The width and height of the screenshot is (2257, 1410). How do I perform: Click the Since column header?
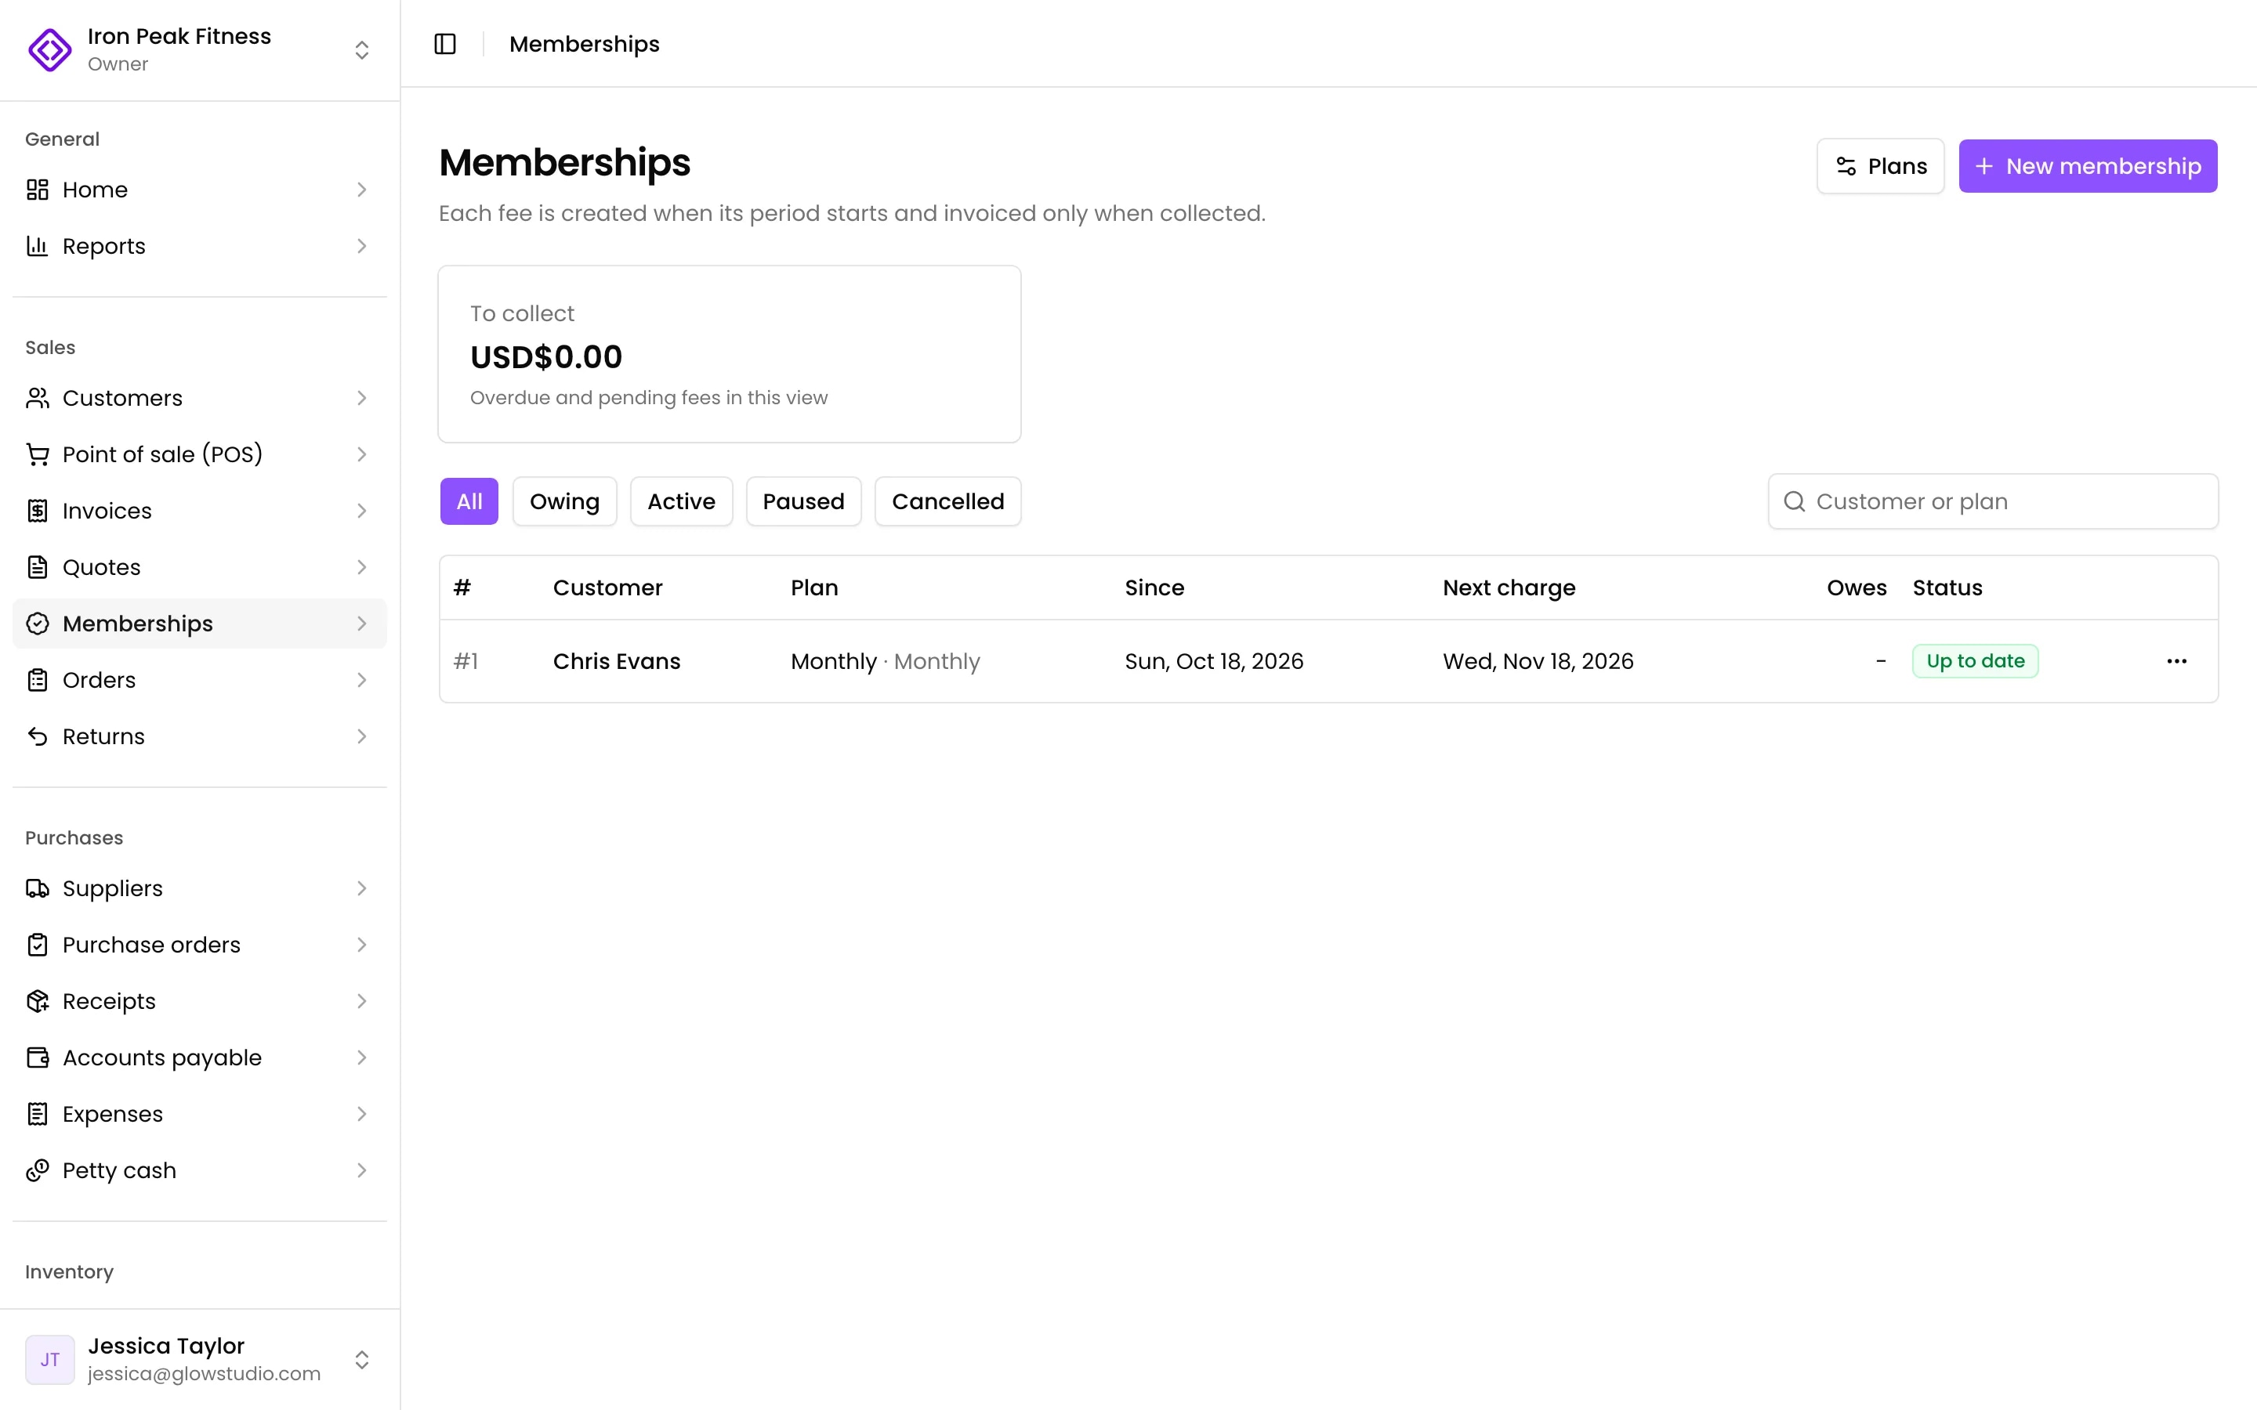click(x=1154, y=587)
